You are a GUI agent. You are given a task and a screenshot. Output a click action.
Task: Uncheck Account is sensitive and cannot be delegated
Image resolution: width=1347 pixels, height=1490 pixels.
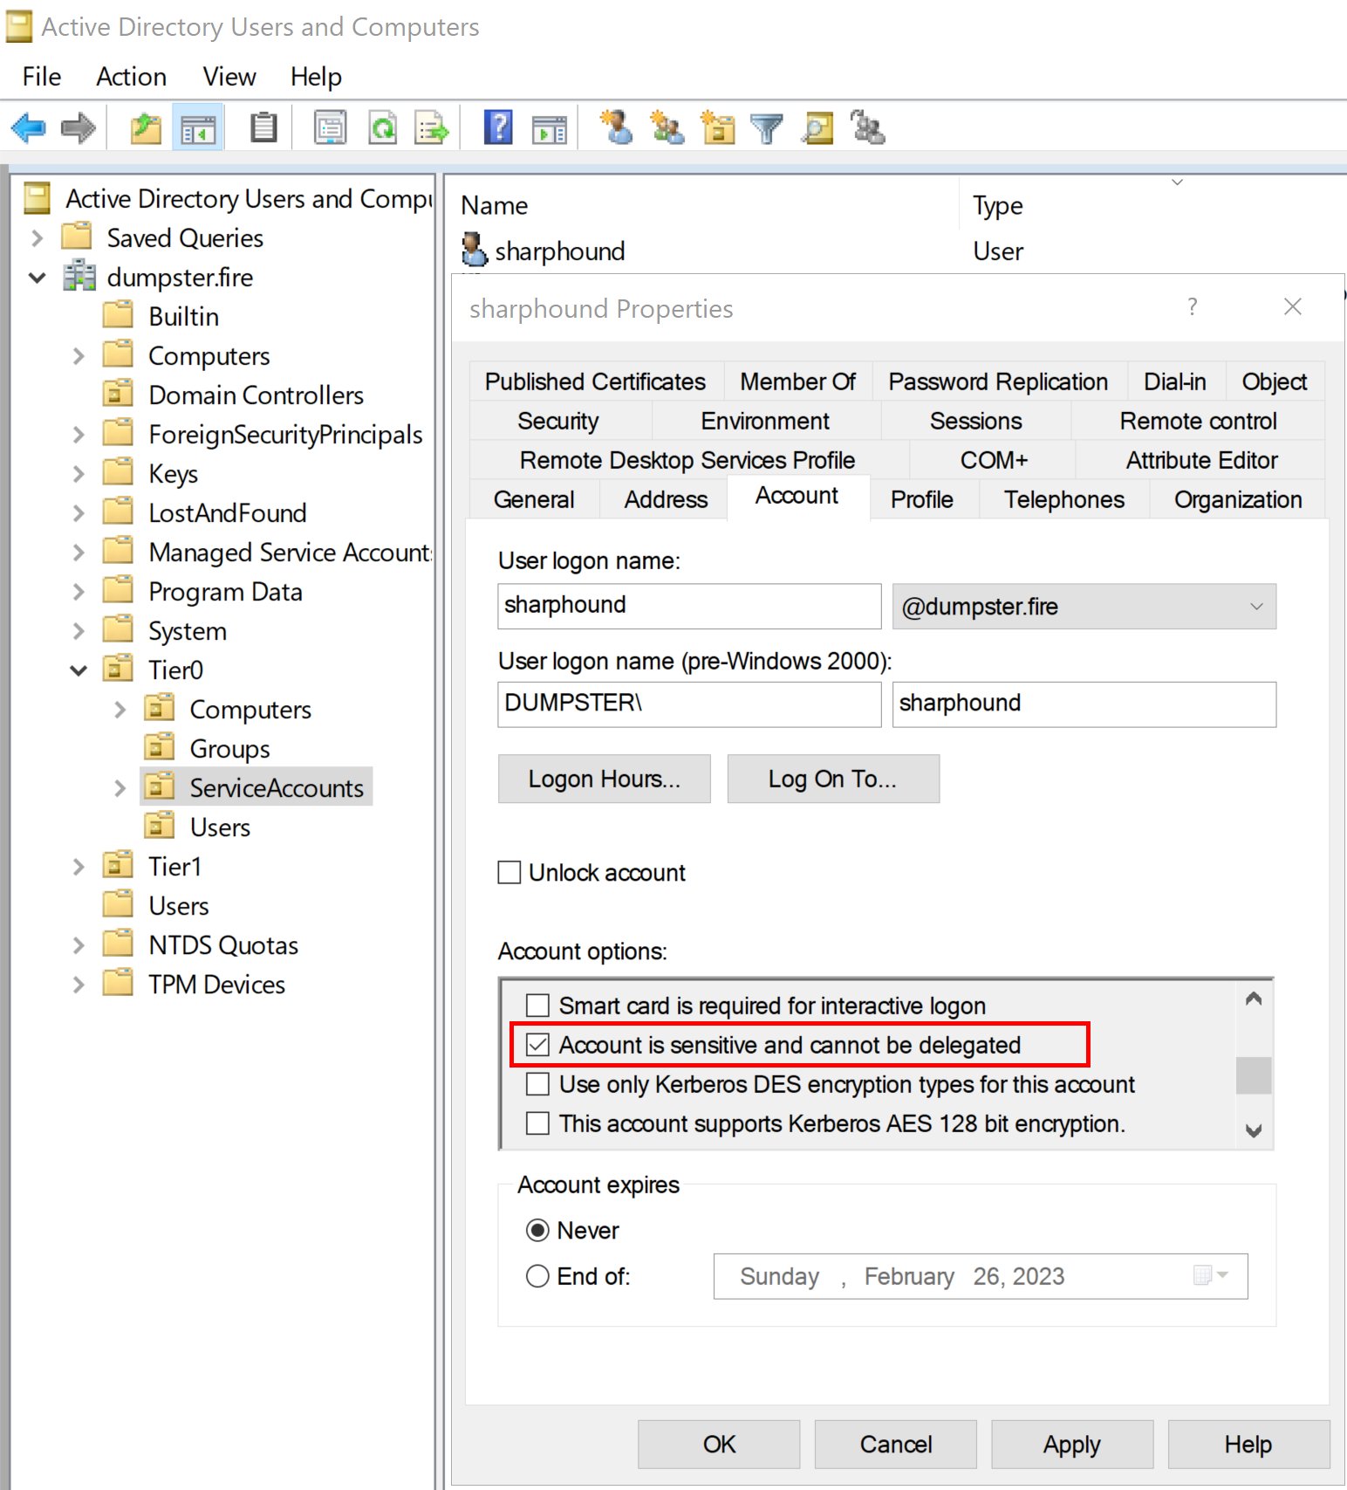[538, 1045]
